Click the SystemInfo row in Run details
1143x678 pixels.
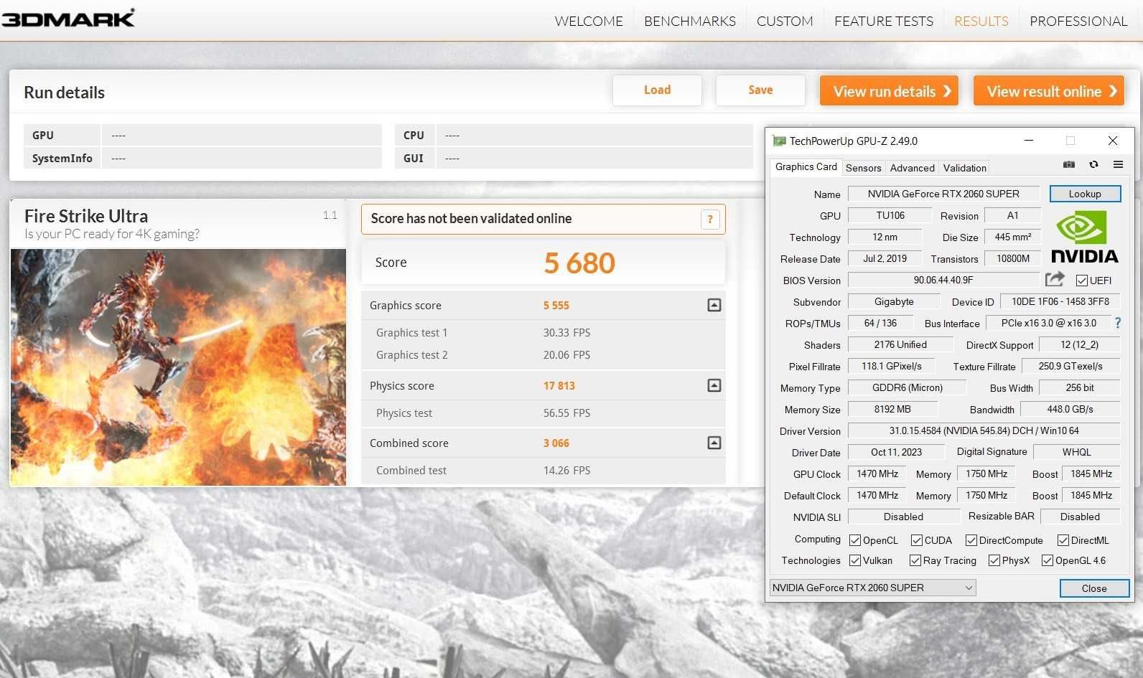[x=203, y=159]
